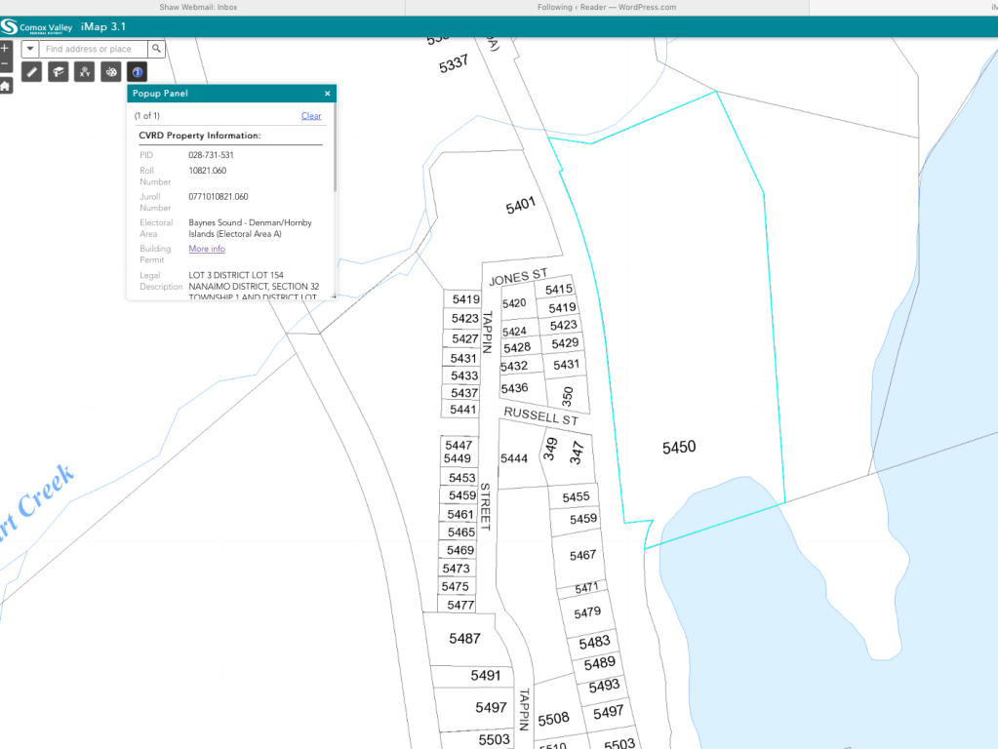Run search with the magnifier icon

pyautogui.click(x=156, y=49)
